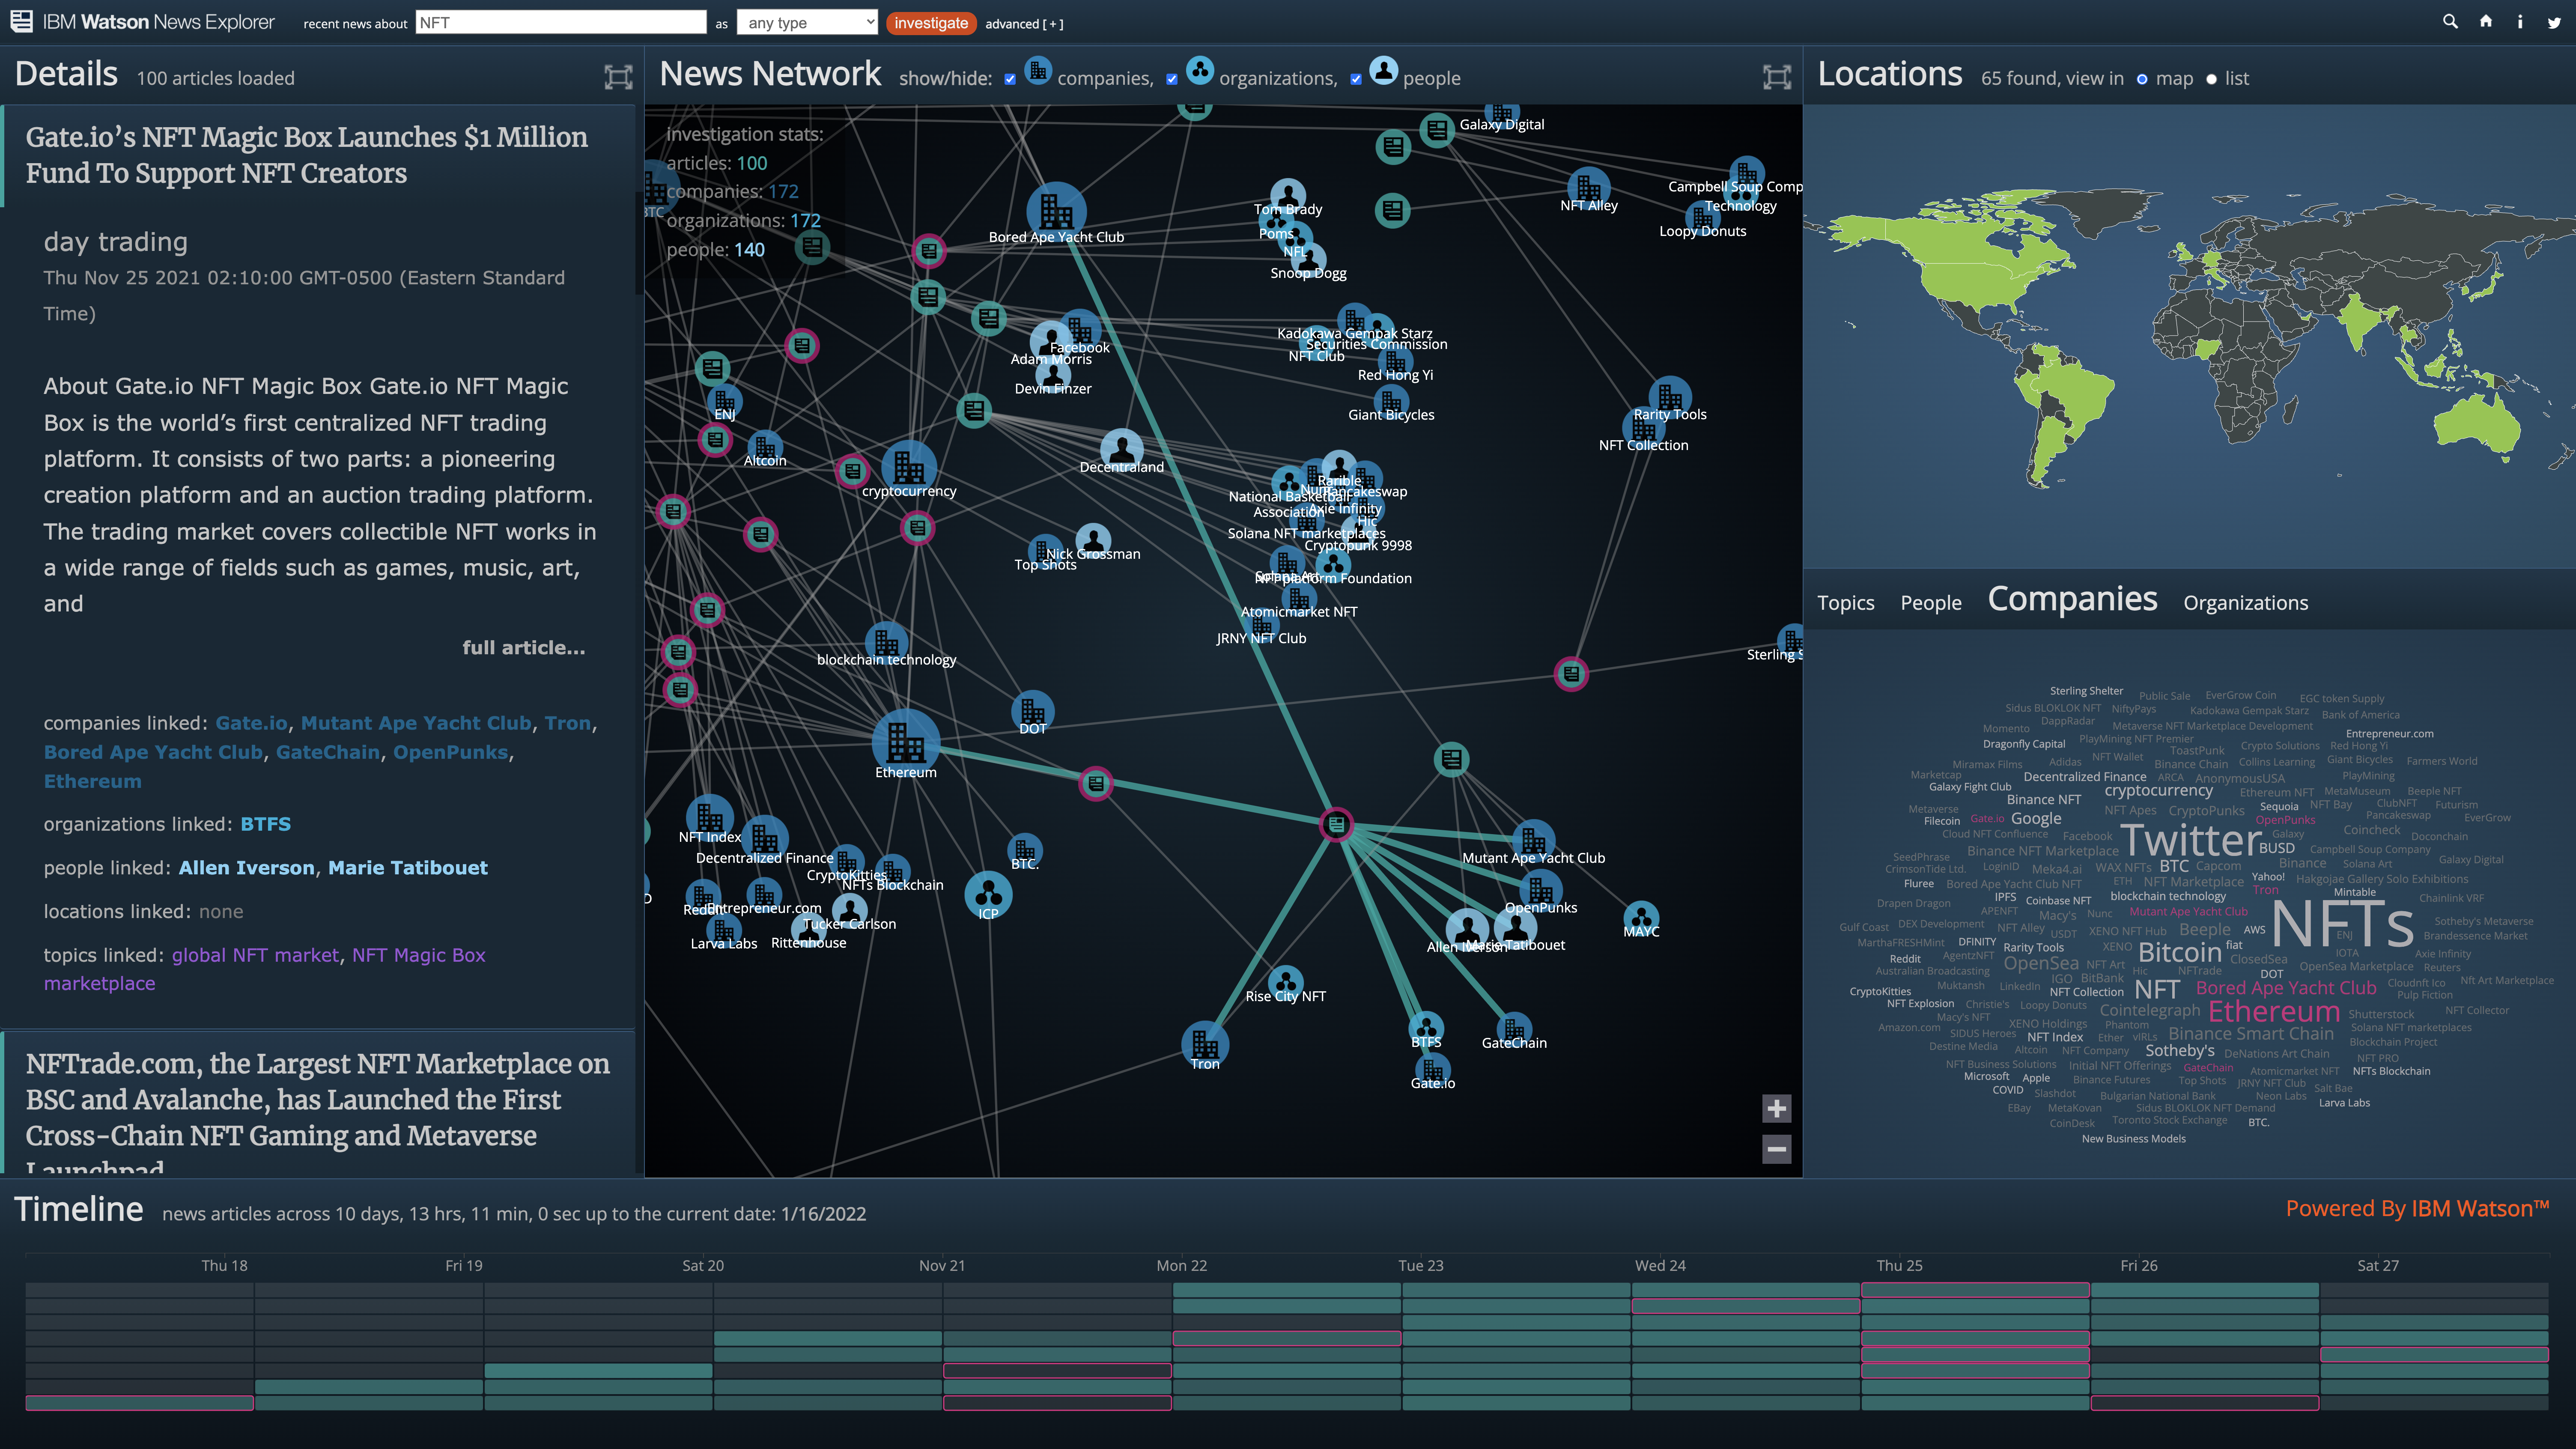This screenshot has height=1449, width=2576.
Task: Toggle the companies visibility checkbox
Action: pos(1010,79)
